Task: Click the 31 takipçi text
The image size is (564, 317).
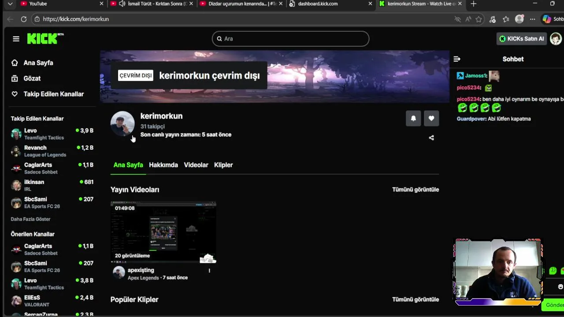Action: pyautogui.click(x=152, y=126)
